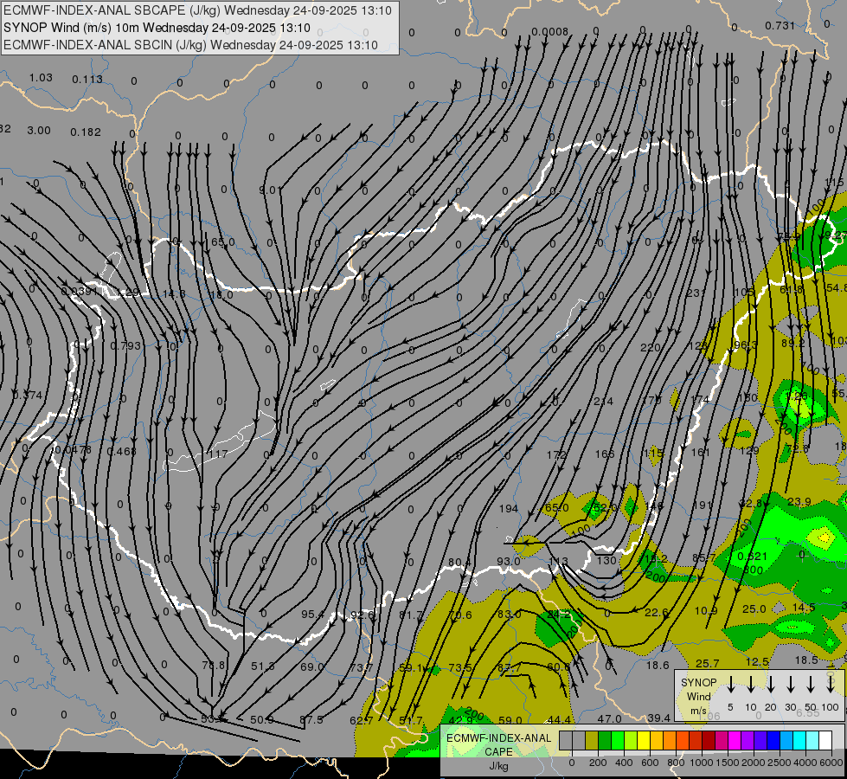847x779 pixels.
Task: Click the 23.9 value on the map
Action: coord(799,502)
